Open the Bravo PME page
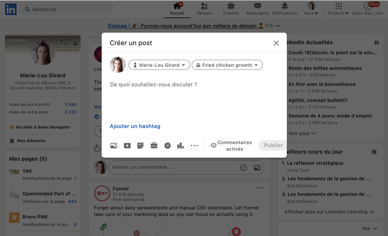 (x=35, y=217)
